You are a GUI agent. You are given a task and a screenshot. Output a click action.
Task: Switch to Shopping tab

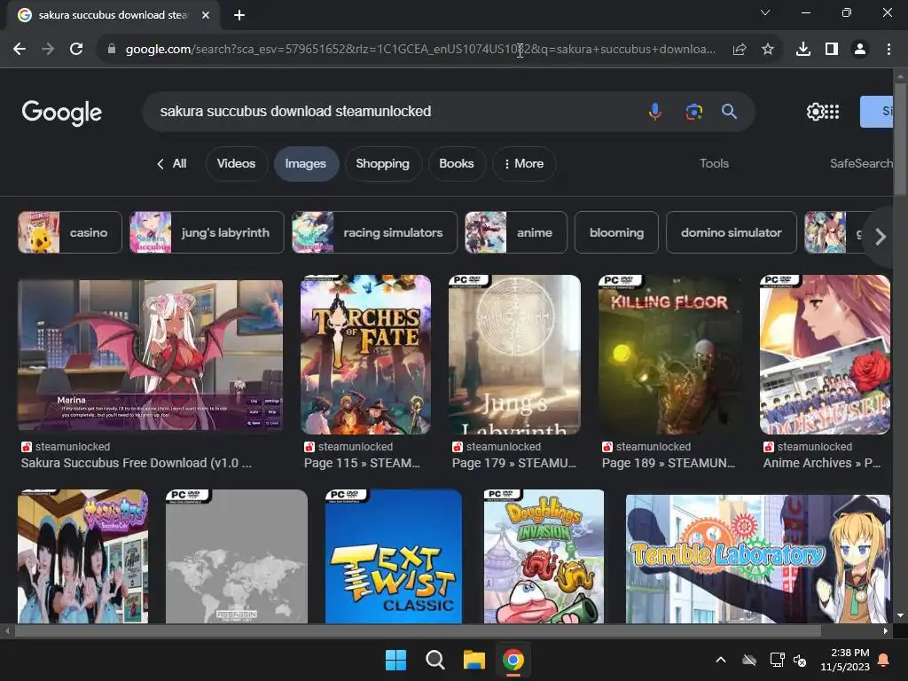coord(382,164)
